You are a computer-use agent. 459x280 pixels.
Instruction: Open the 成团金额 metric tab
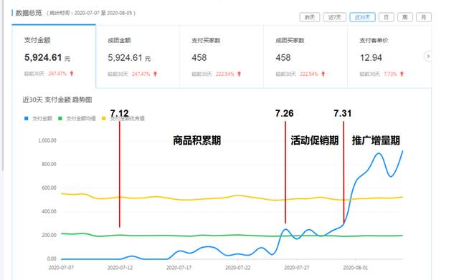pyautogui.click(x=138, y=56)
